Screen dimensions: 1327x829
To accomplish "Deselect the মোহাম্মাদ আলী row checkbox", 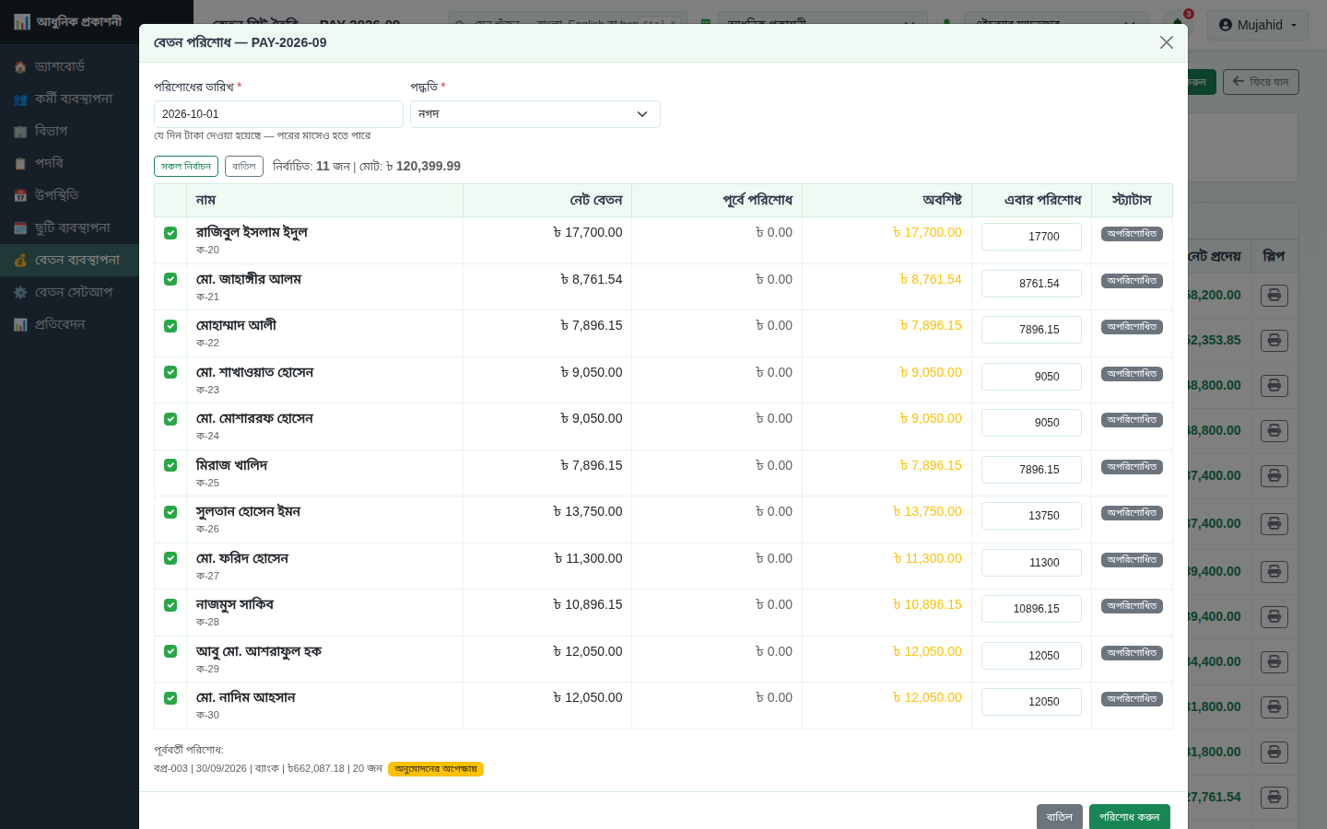I will (x=170, y=326).
